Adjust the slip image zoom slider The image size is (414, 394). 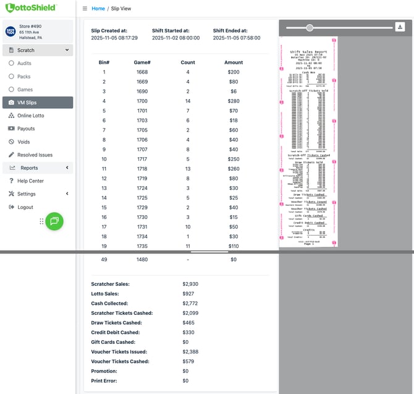(x=310, y=27)
